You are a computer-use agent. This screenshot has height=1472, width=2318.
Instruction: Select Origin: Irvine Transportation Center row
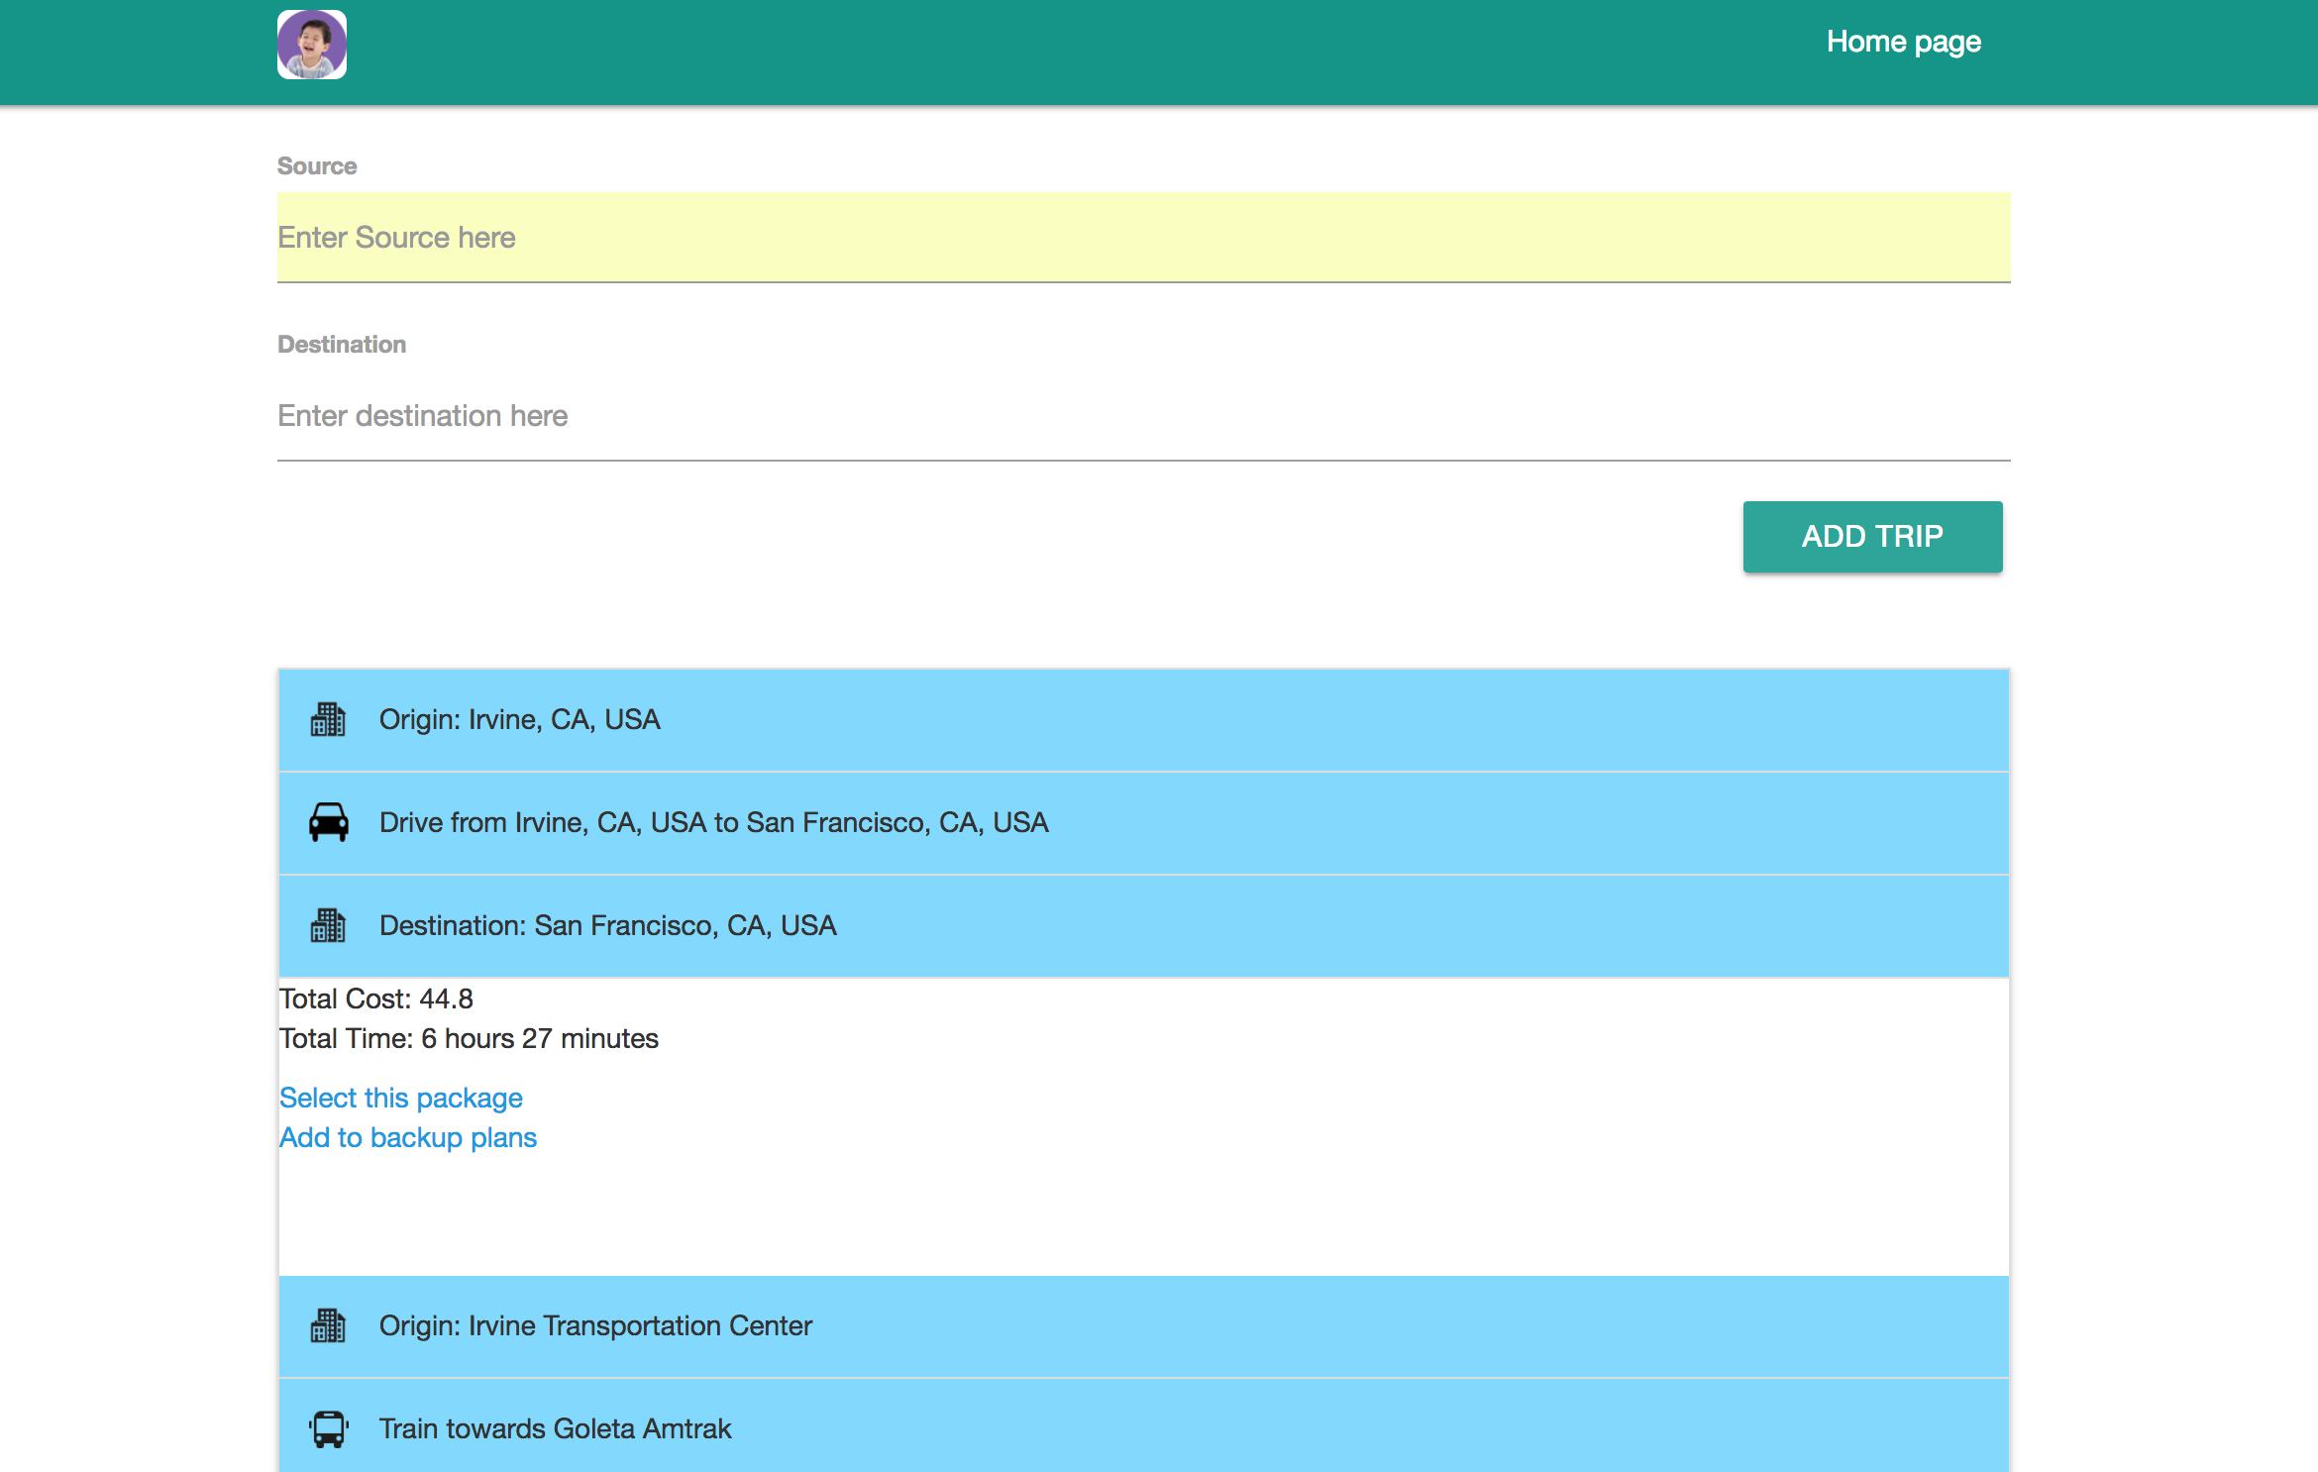1143,1325
